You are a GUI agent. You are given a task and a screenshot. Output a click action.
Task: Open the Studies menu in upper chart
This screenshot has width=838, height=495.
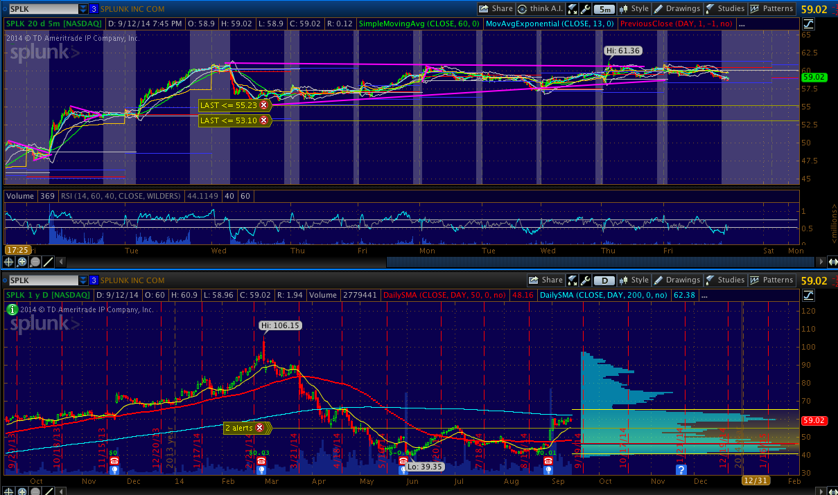click(x=725, y=9)
